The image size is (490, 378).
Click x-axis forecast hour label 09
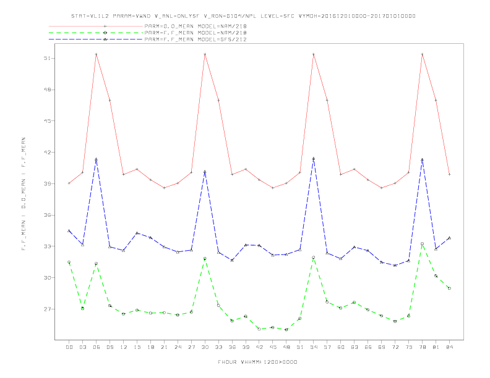pyautogui.click(x=110, y=347)
